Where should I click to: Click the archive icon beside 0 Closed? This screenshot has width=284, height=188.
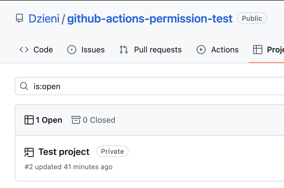(x=76, y=120)
